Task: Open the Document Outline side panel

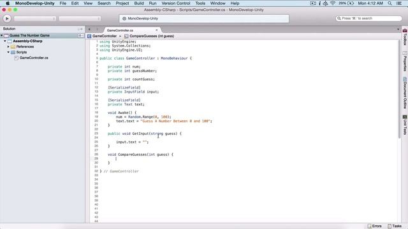Action: (405, 94)
